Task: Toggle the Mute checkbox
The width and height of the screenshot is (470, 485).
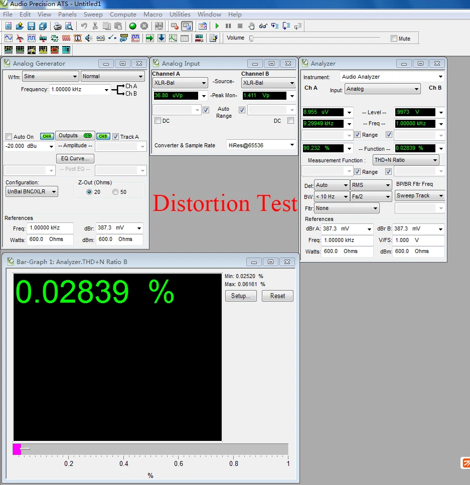Action: [394, 39]
